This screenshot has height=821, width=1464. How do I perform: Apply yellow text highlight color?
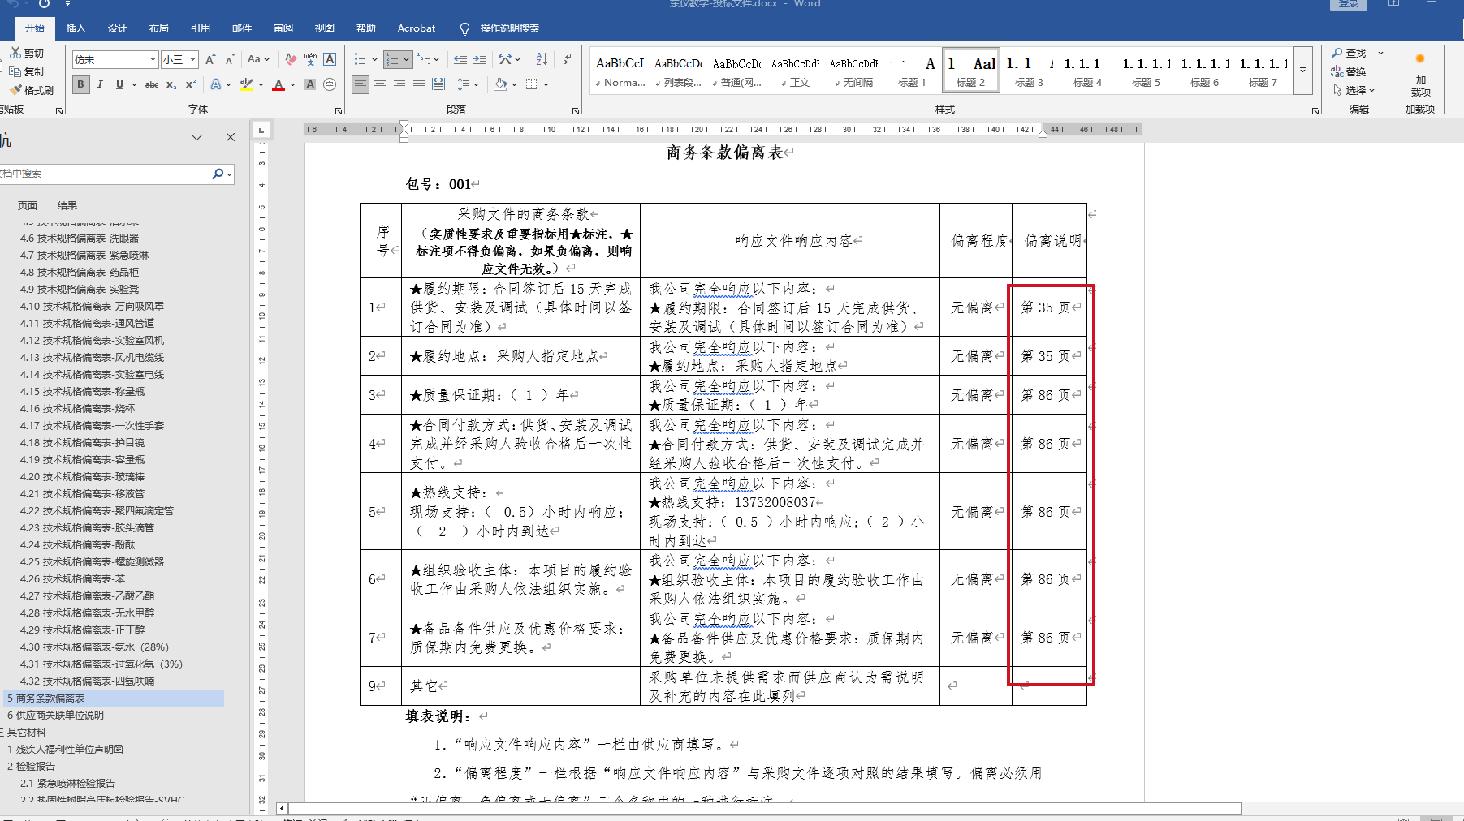click(x=246, y=84)
